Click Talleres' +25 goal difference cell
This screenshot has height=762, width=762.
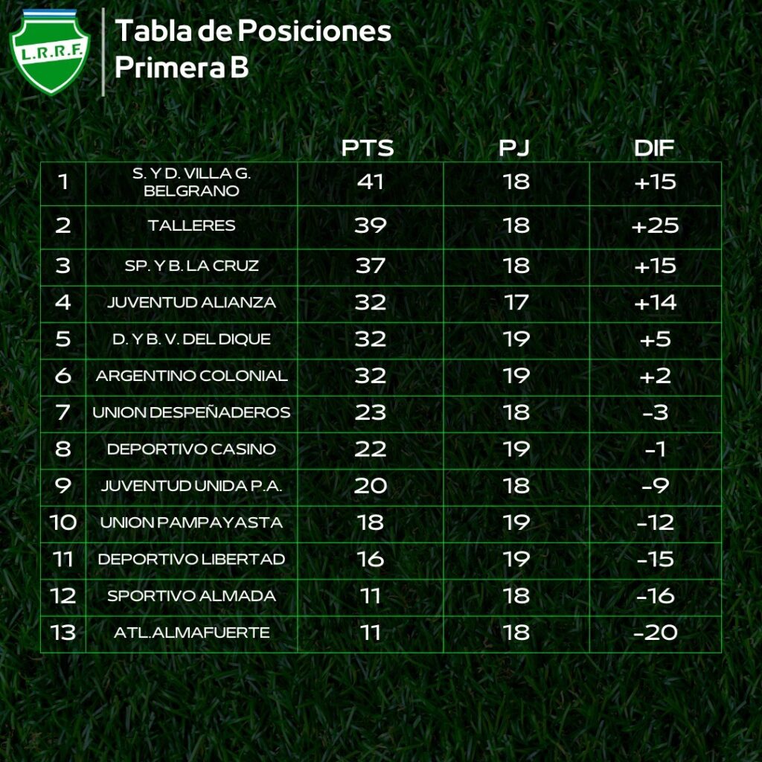click(x=655, y=225)
